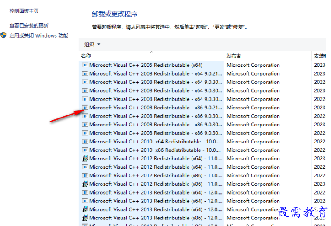
Task: Click the installer-box icon of Visual C++ 2013 (x64)
Action: (x=85, y=209)
